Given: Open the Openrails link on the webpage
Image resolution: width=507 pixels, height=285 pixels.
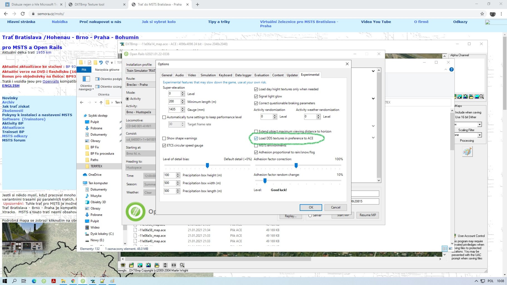Looking at the screenshot, I should 51,82.
